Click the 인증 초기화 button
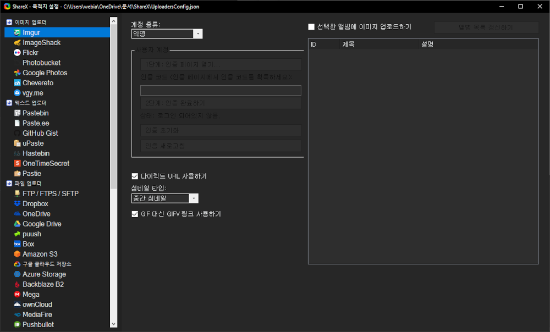Viewport: 550px width, 332px height. [x=221, y=130]
